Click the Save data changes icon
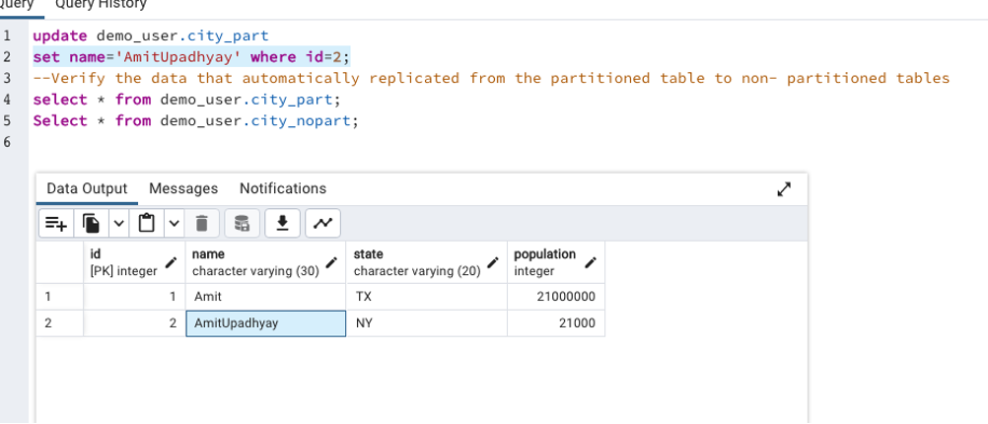 tap(242, 224)
